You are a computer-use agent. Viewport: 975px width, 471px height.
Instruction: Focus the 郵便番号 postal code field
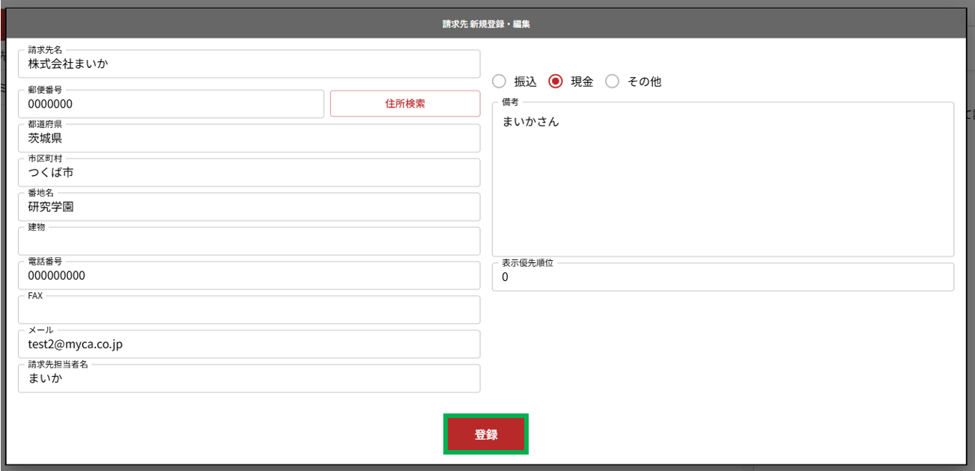[x=171, y=105]
